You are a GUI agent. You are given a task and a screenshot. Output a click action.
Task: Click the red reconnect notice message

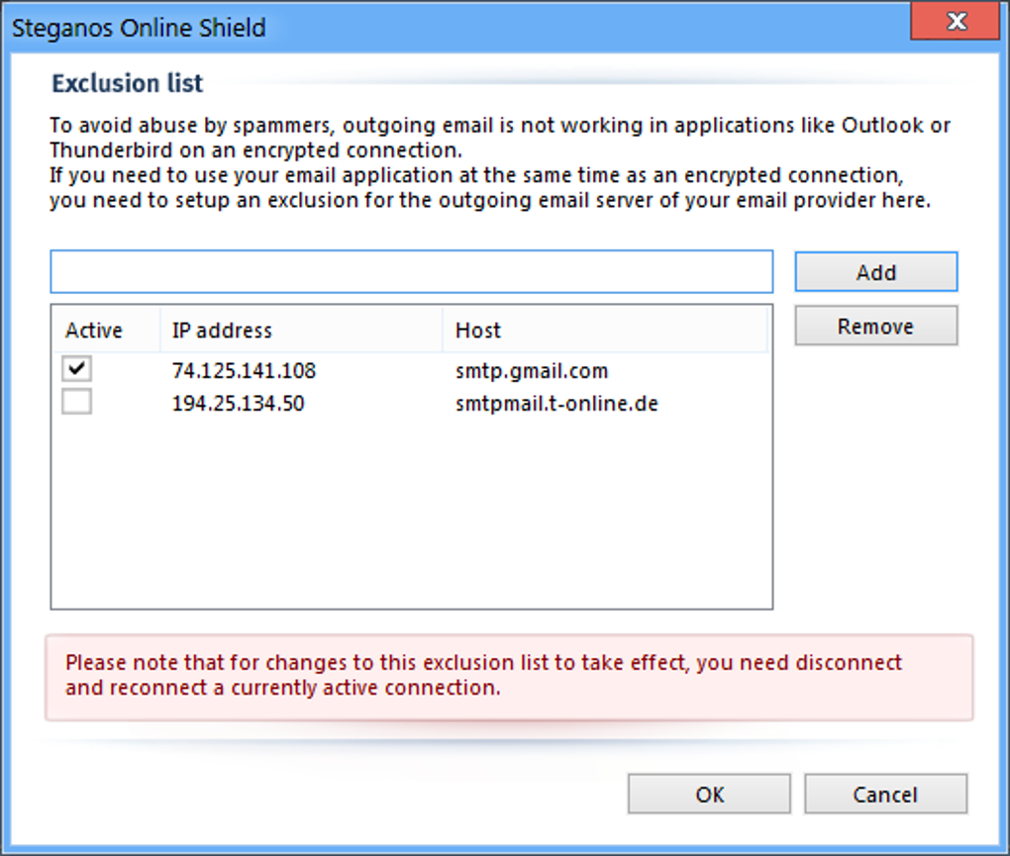click(x=483, y=675)
